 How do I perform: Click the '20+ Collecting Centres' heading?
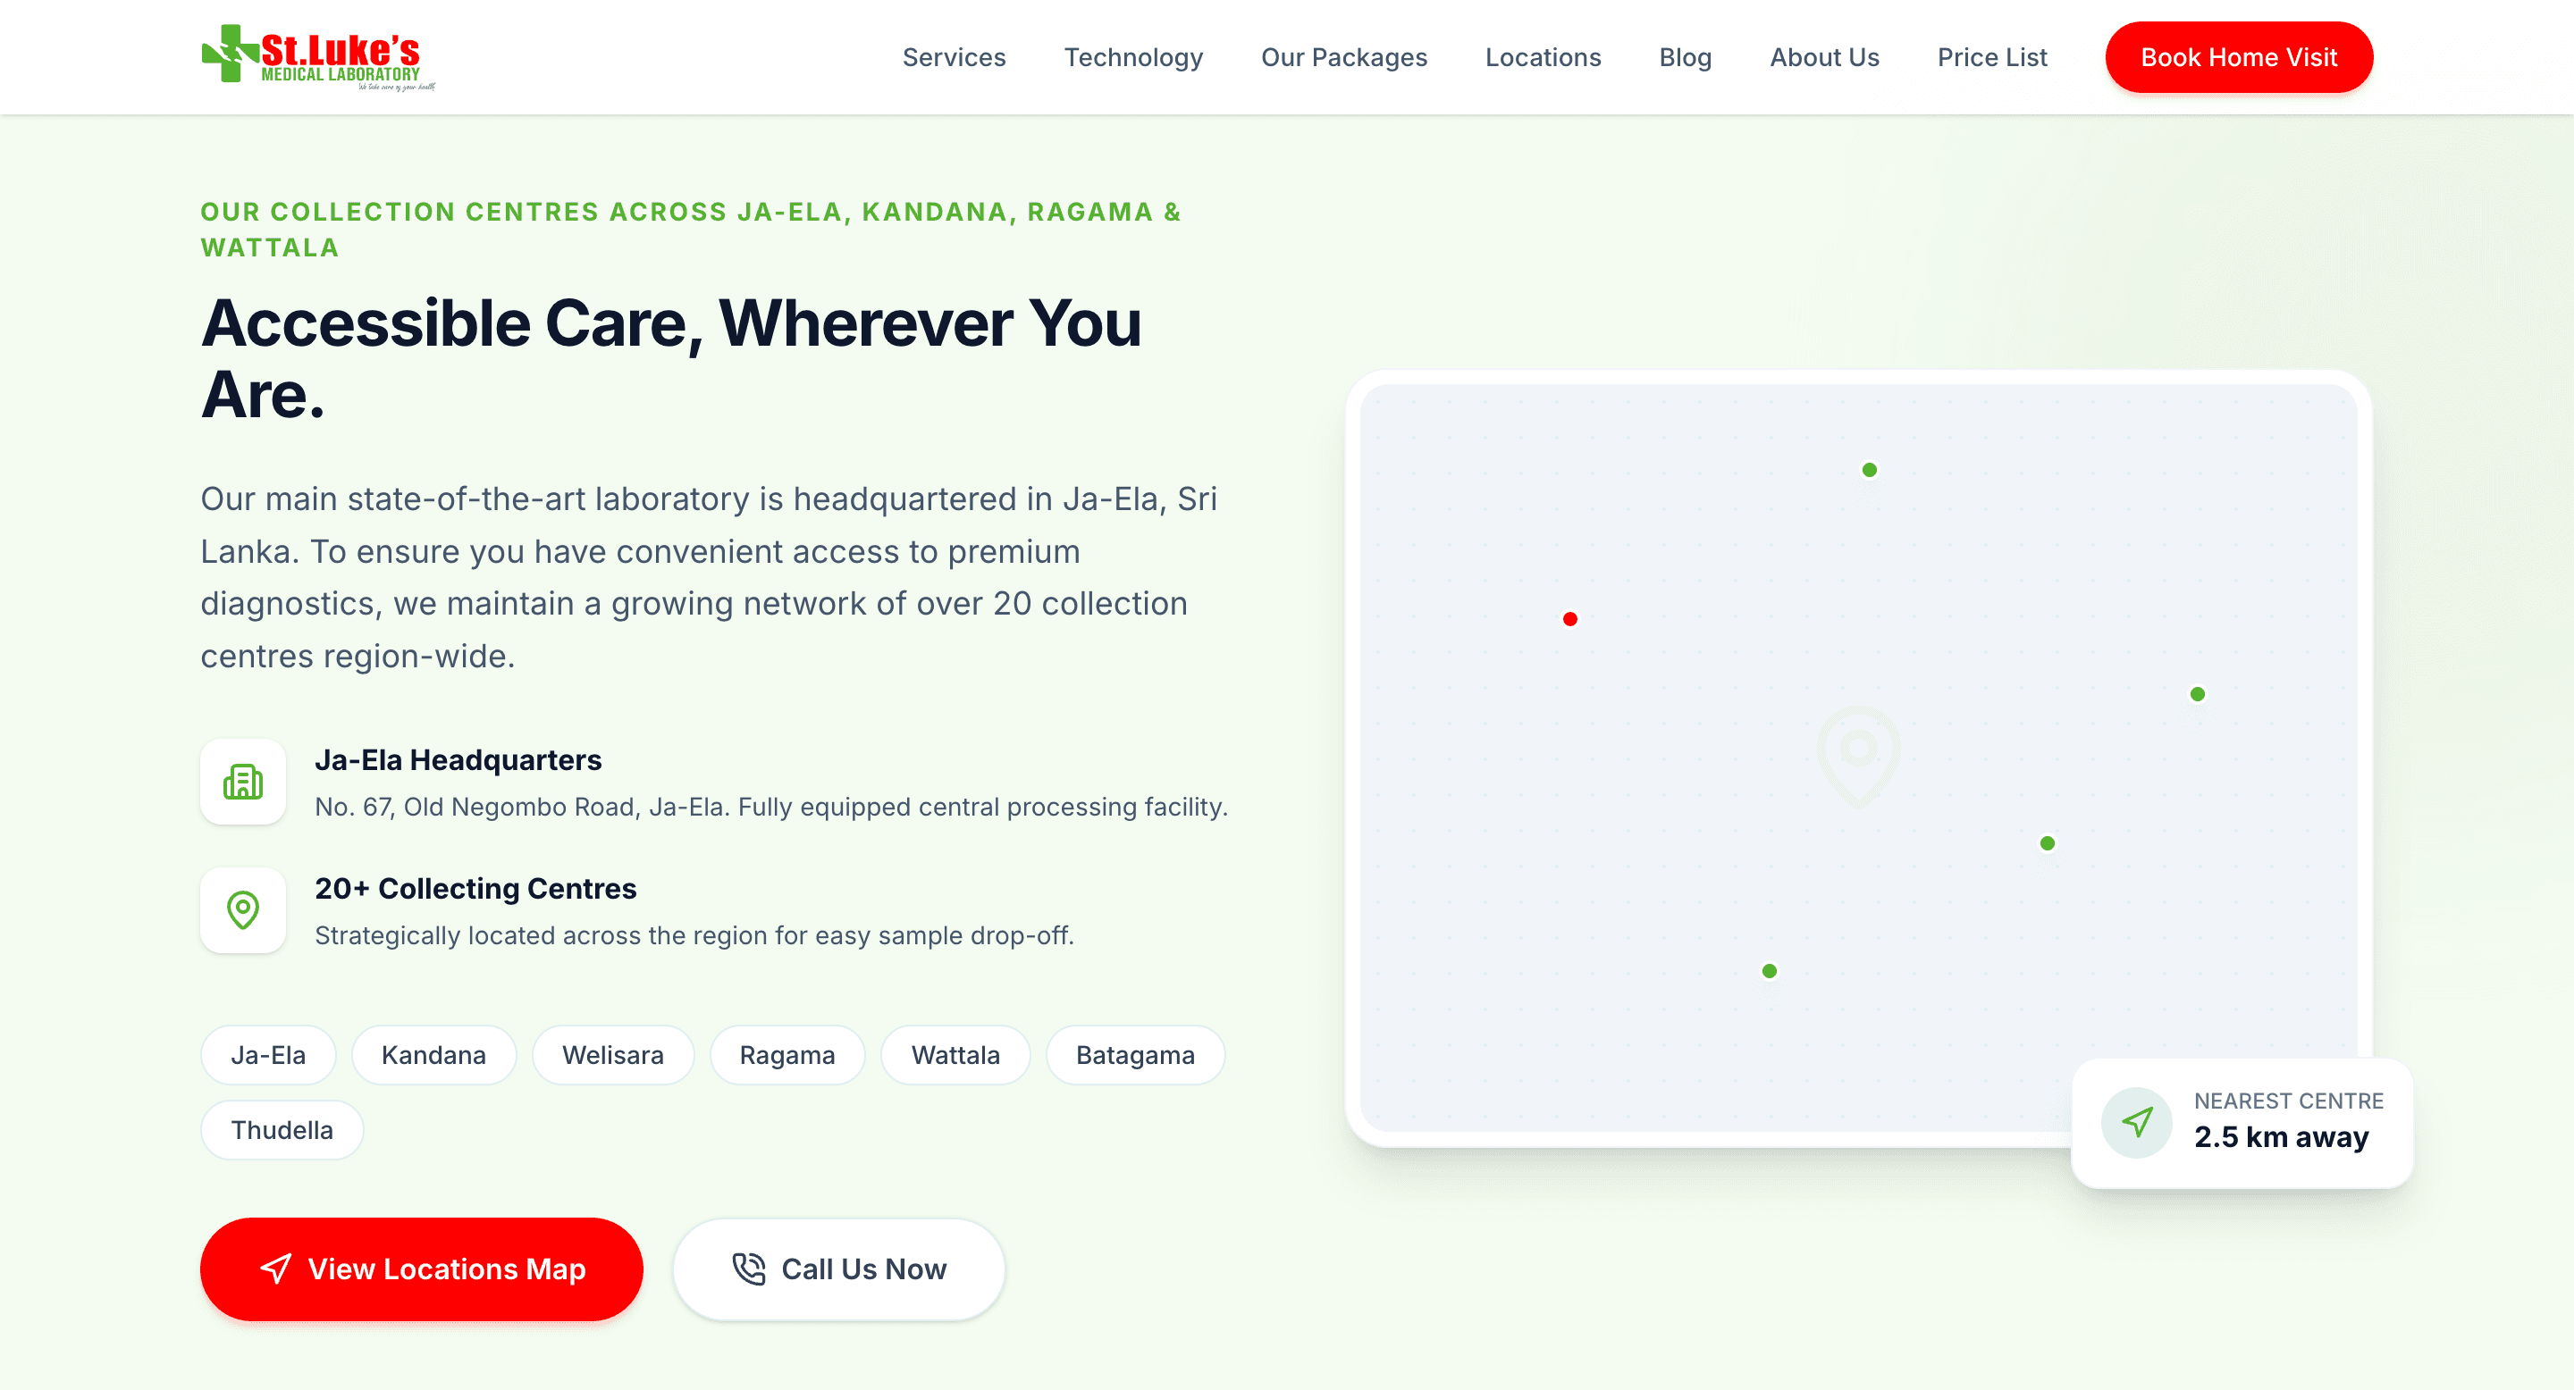point(475,888)
